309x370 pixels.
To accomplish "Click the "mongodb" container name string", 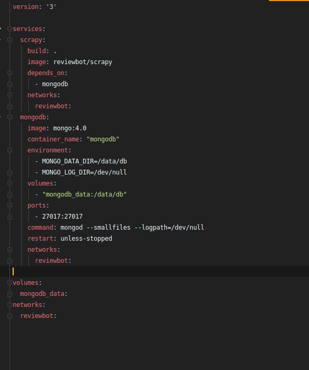I will click(x=103, y=139).
